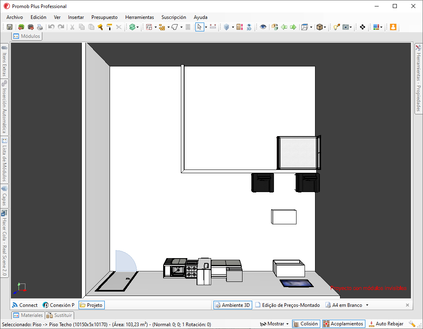Image resolution: width=423 pixels, height=329 pixels.
Task: Open the camera icon dropdown arrow
Action: click(351, 27)
